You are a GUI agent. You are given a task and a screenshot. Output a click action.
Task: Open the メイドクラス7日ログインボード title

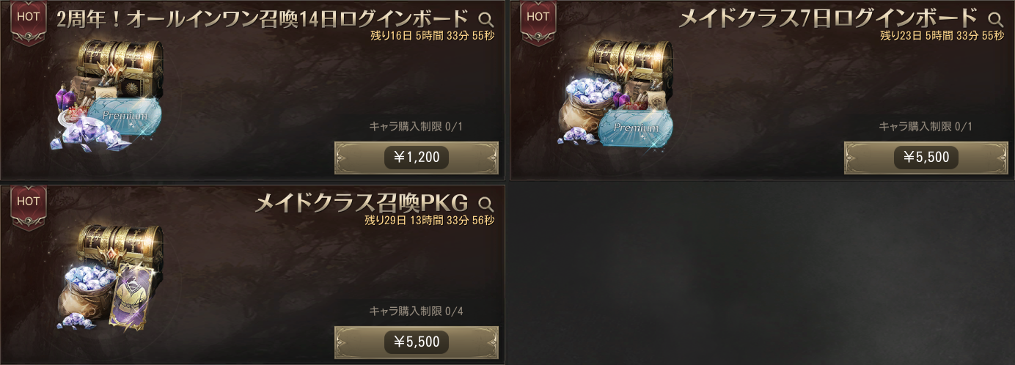829,18
